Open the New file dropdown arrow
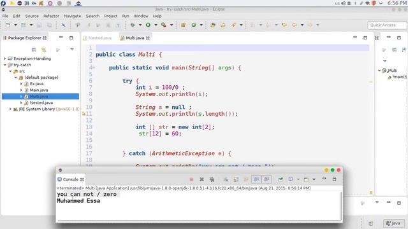Image resolution: width=408 pixels, height=229 pixels. click(15, 25)
